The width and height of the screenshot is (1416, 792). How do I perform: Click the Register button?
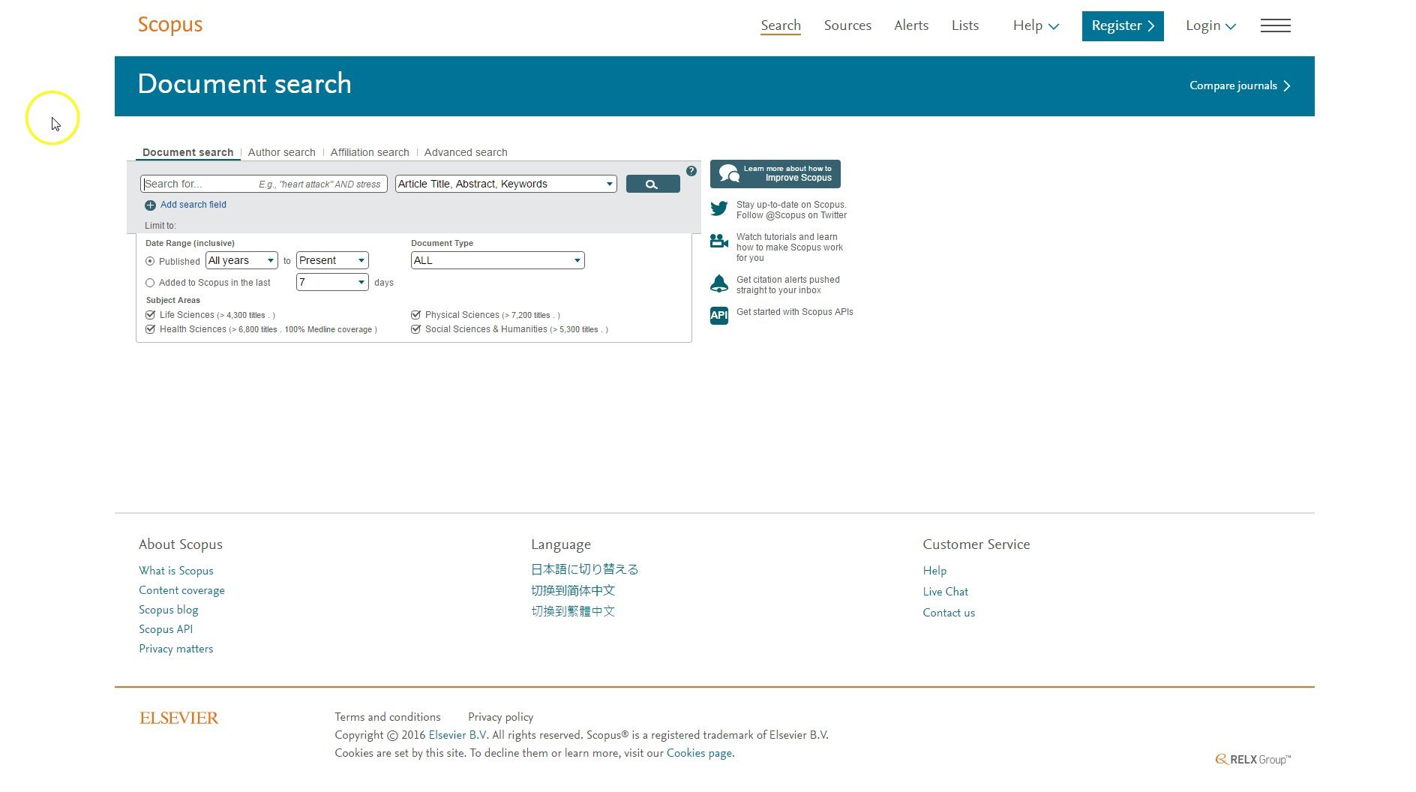[x=1122, y=25]
